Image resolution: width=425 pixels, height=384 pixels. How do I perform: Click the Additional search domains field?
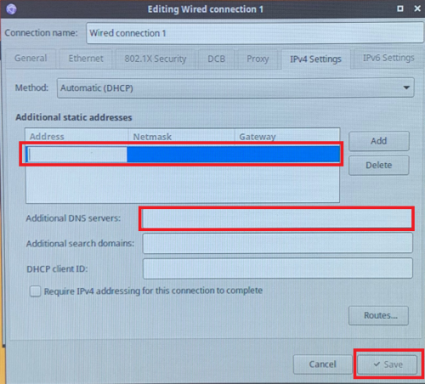click(x=278, y=243)
